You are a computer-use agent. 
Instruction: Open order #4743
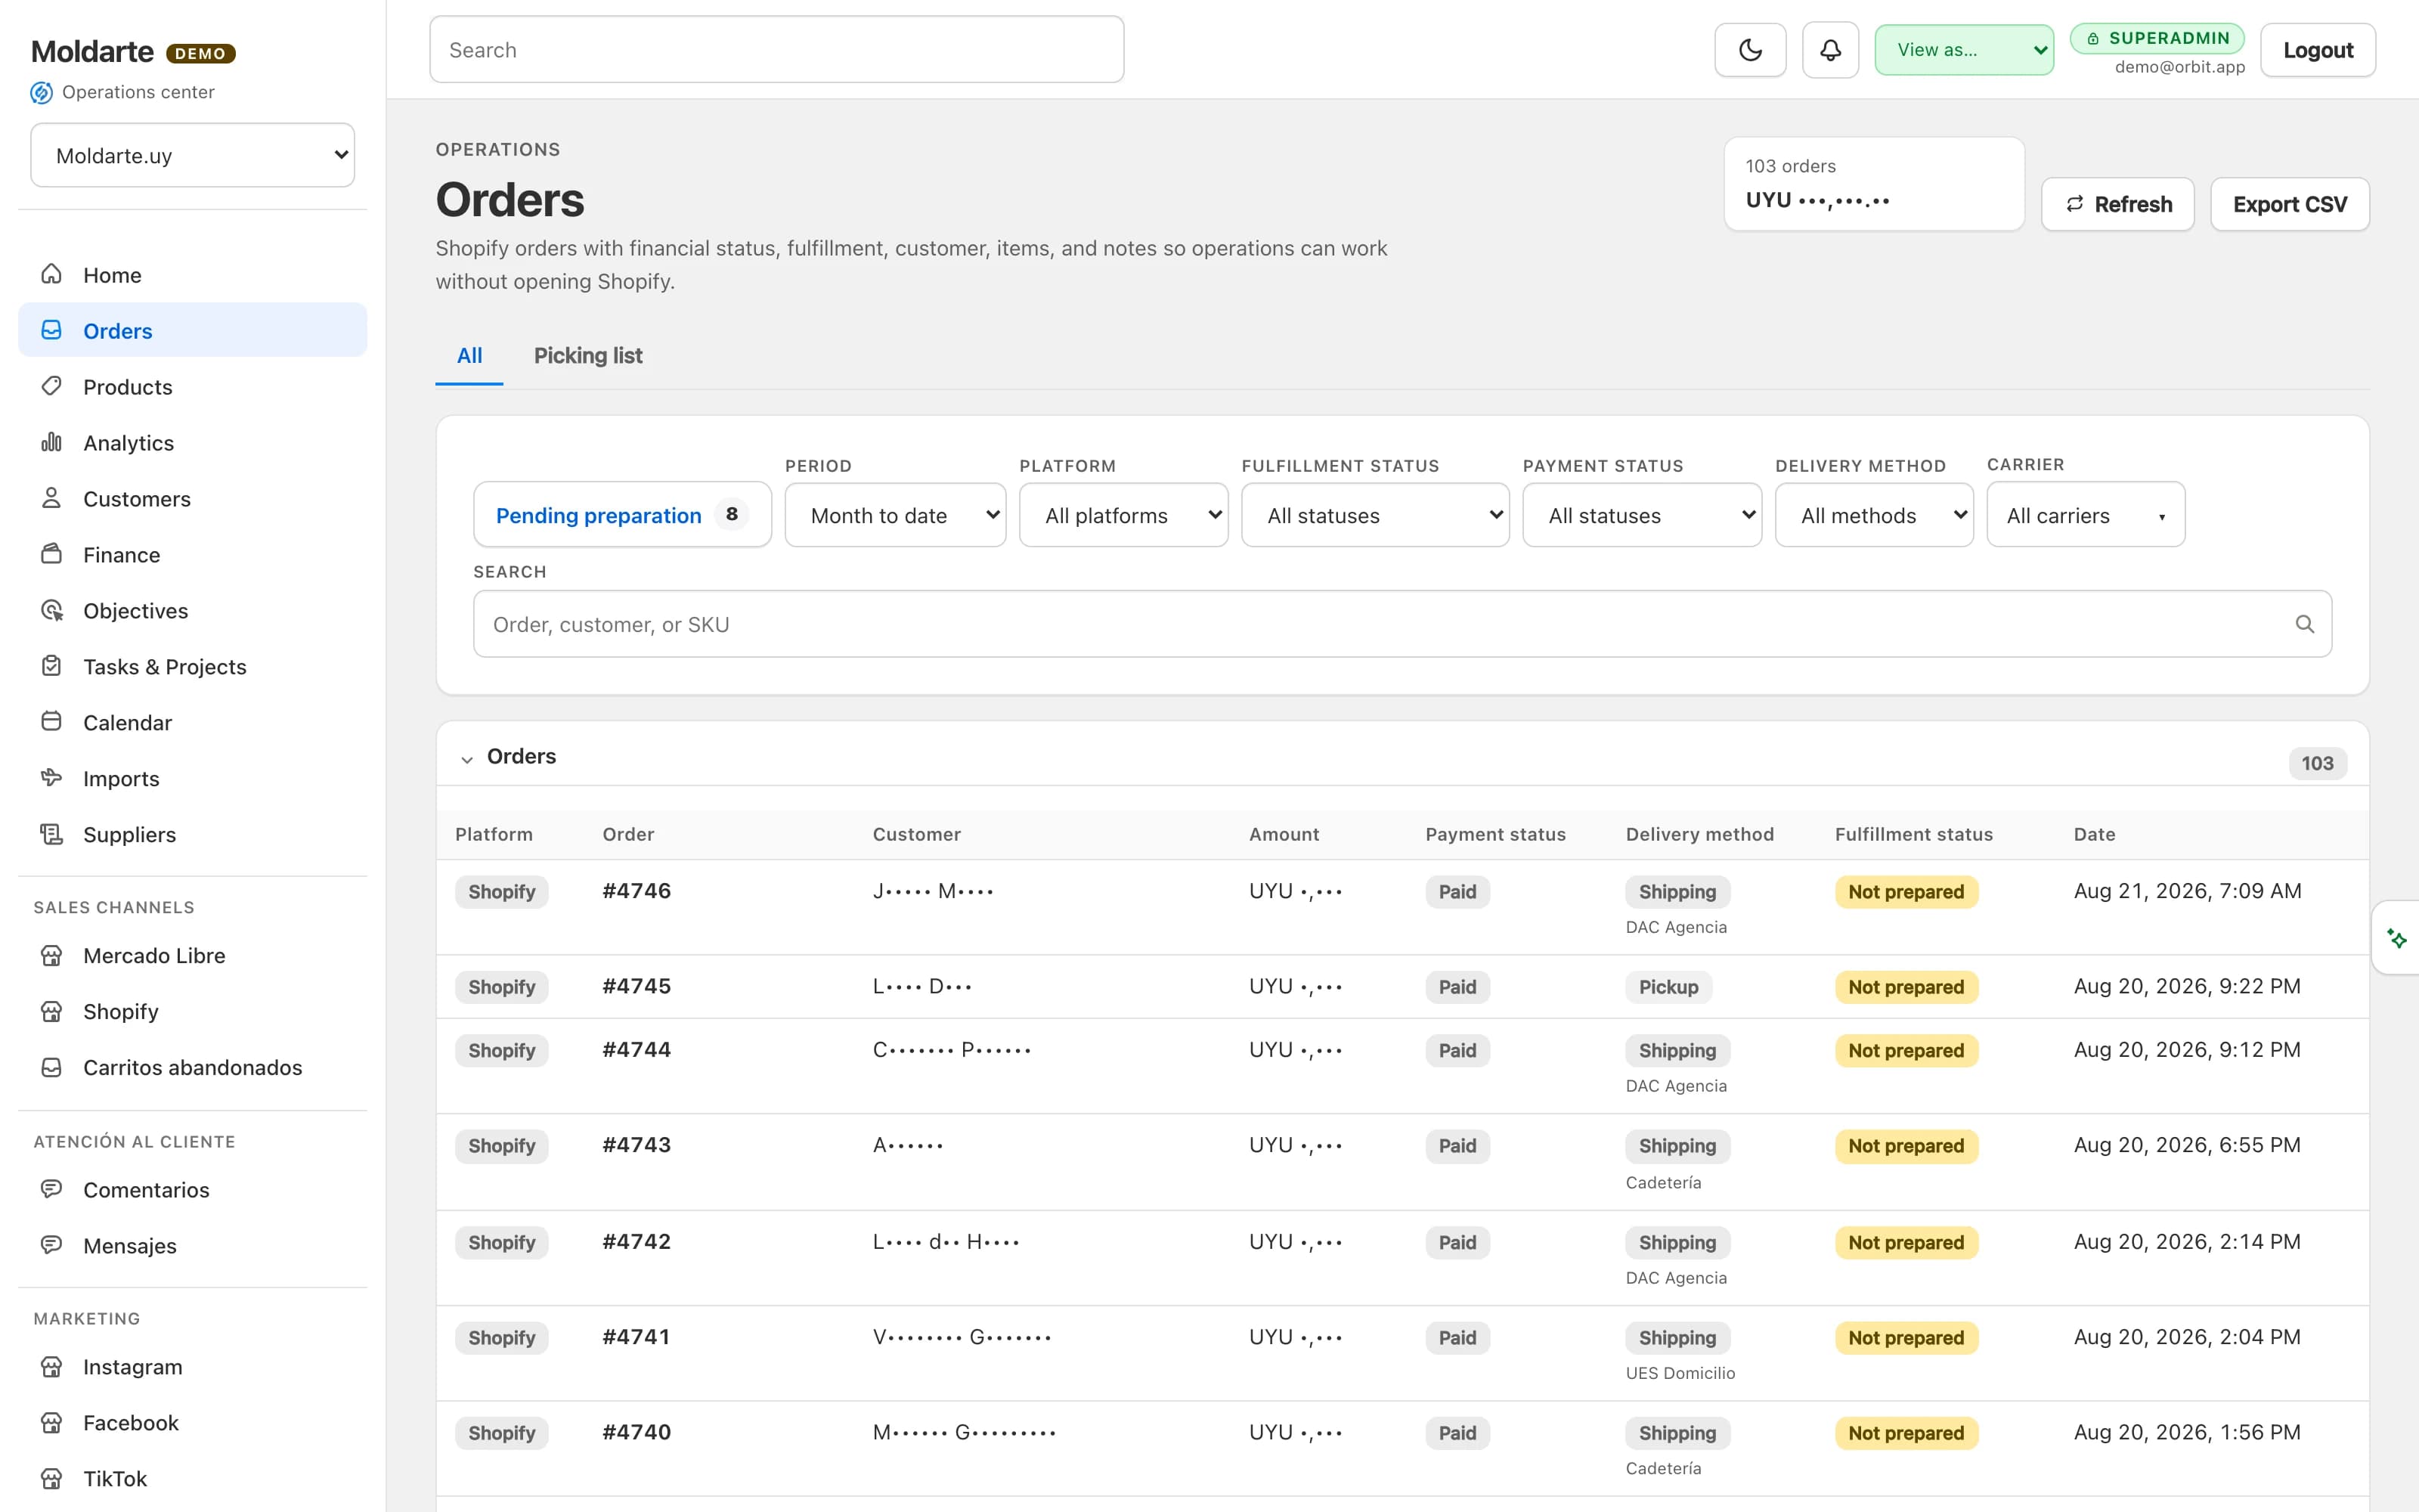pyautogui.click(x=636, y=1145)
